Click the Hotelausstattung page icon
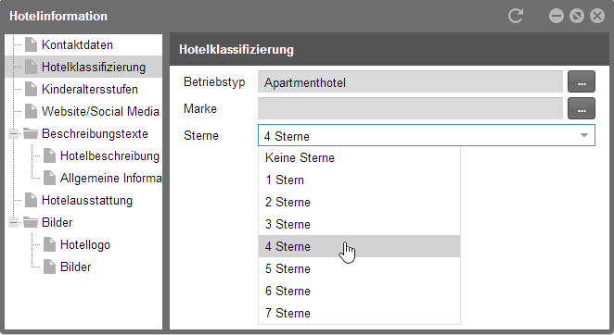614x335 pixels. coord(31,200)
